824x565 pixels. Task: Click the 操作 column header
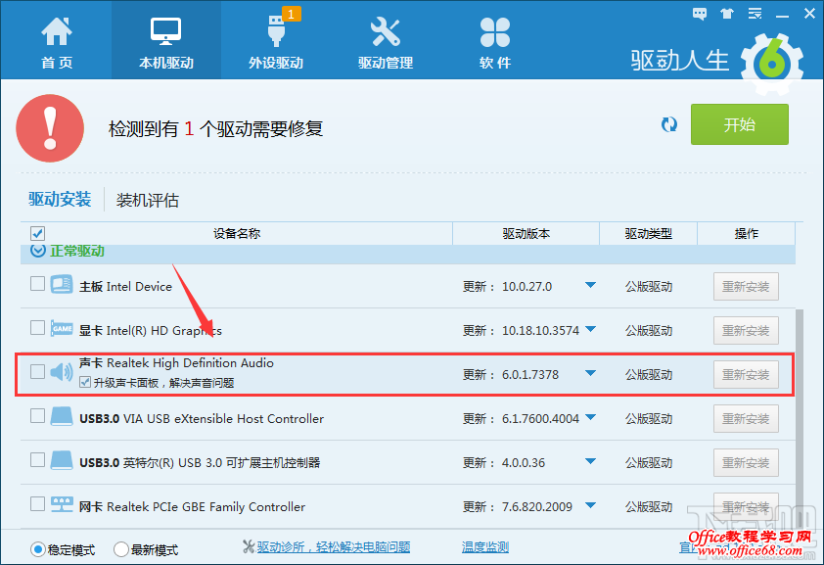[747, 233]
